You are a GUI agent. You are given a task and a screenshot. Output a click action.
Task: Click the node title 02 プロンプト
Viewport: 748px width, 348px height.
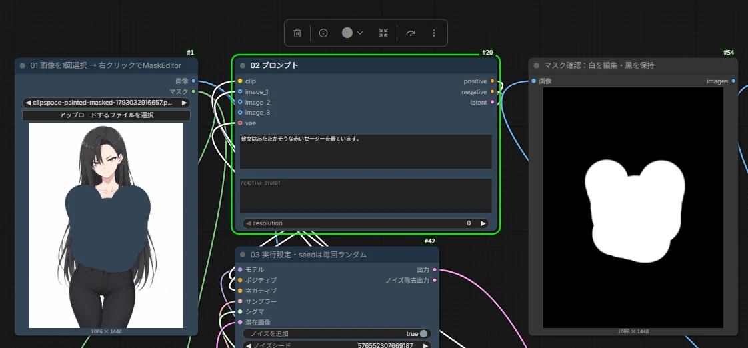[274, 65]
